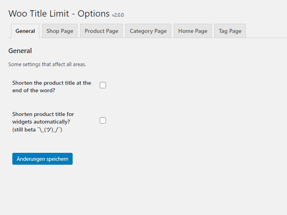Open the Tag Page settings tab
Screen dimensions: 287x215
[x=230, y=31]
